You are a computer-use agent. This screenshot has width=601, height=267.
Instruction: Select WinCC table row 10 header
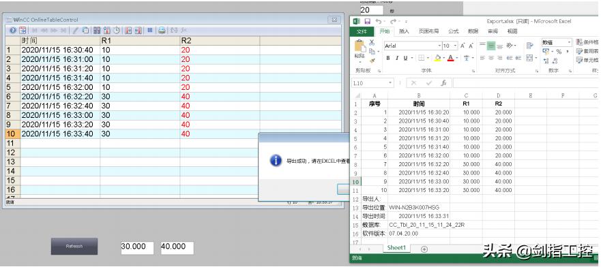(13, 134)
